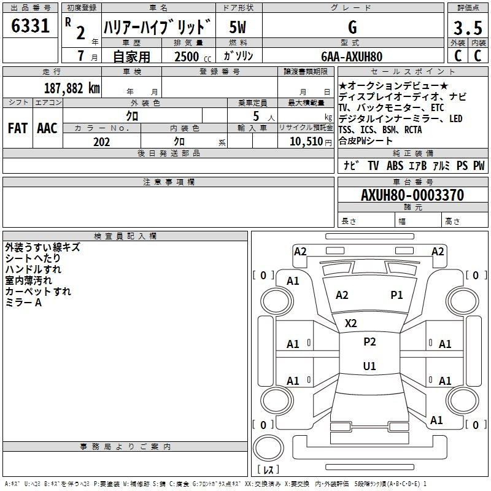The image size is (491, 491).
Task: Click the line デジタルインナーミラー、LED
Action: click(x=401, y=118)
